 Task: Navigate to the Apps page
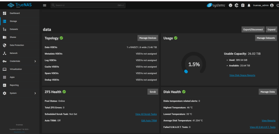coord(12,77)
